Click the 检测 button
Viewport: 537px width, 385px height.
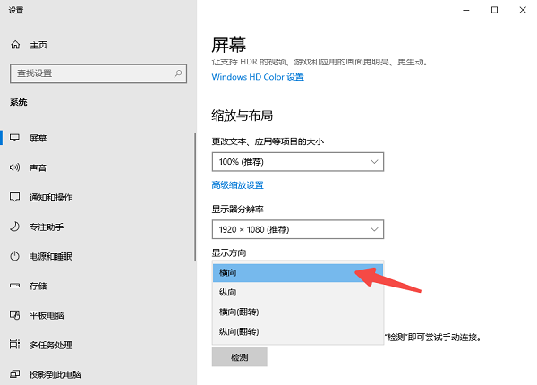tap(239, 357)
